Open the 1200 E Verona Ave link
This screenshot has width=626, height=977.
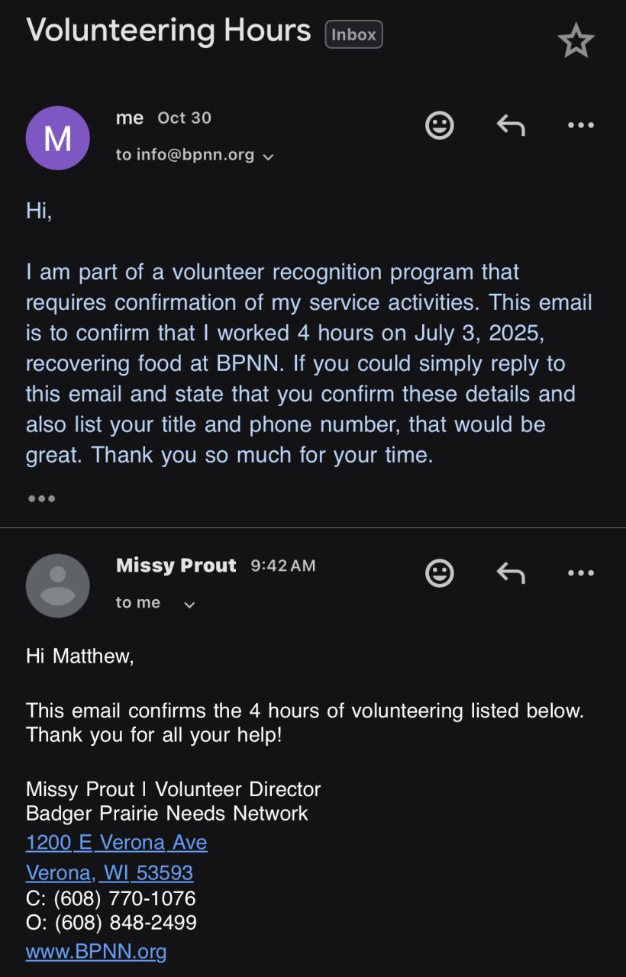116,842
